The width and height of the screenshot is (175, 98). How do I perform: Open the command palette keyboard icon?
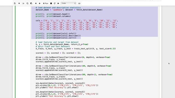79,4
